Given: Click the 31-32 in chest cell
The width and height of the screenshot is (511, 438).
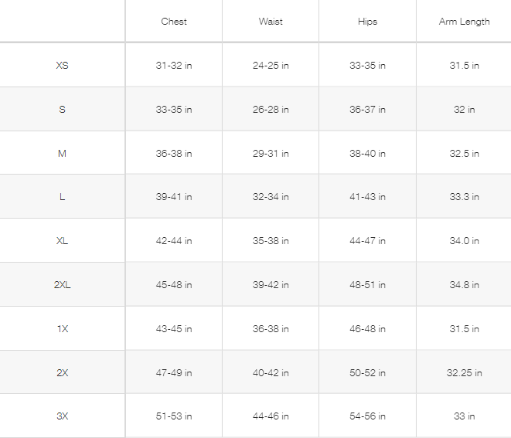Looking at the screenshot, I should tap(174, 66).
